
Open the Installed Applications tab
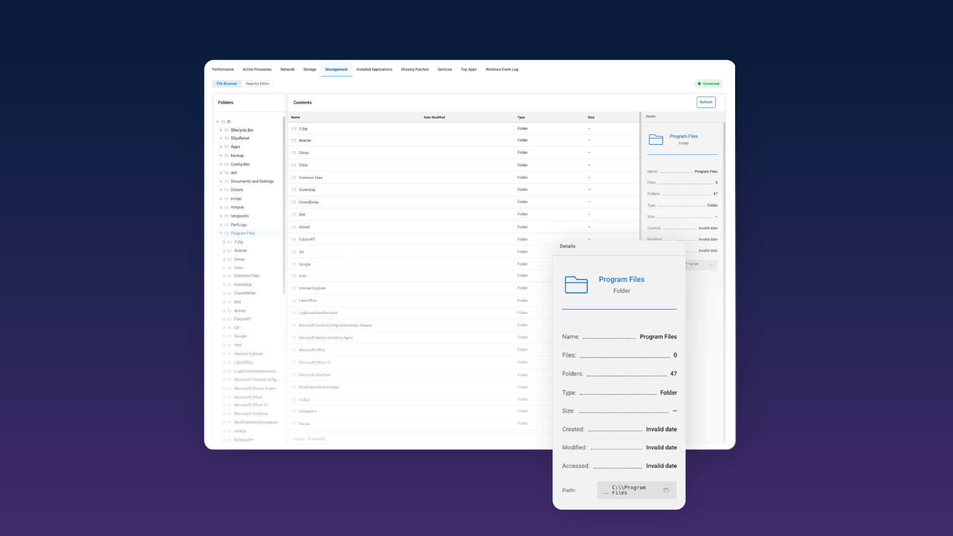pos(374,69)
